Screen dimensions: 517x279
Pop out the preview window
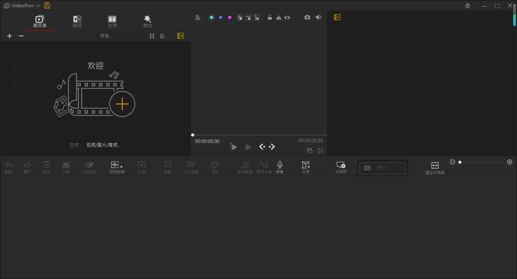point(309,150)
